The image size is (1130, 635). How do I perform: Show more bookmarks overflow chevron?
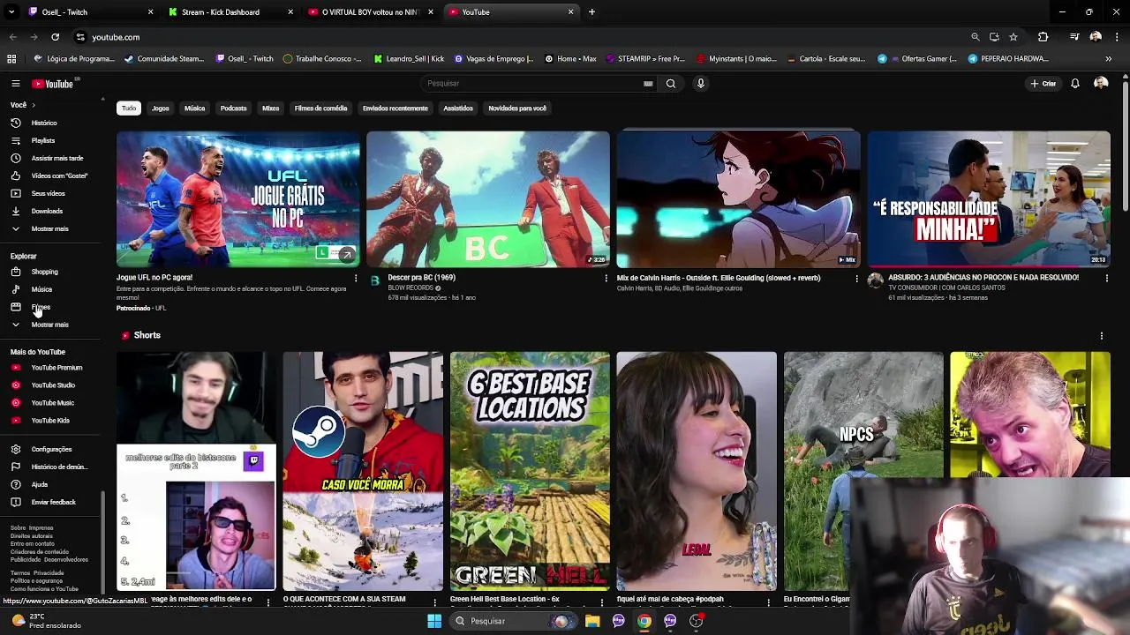1108,59
